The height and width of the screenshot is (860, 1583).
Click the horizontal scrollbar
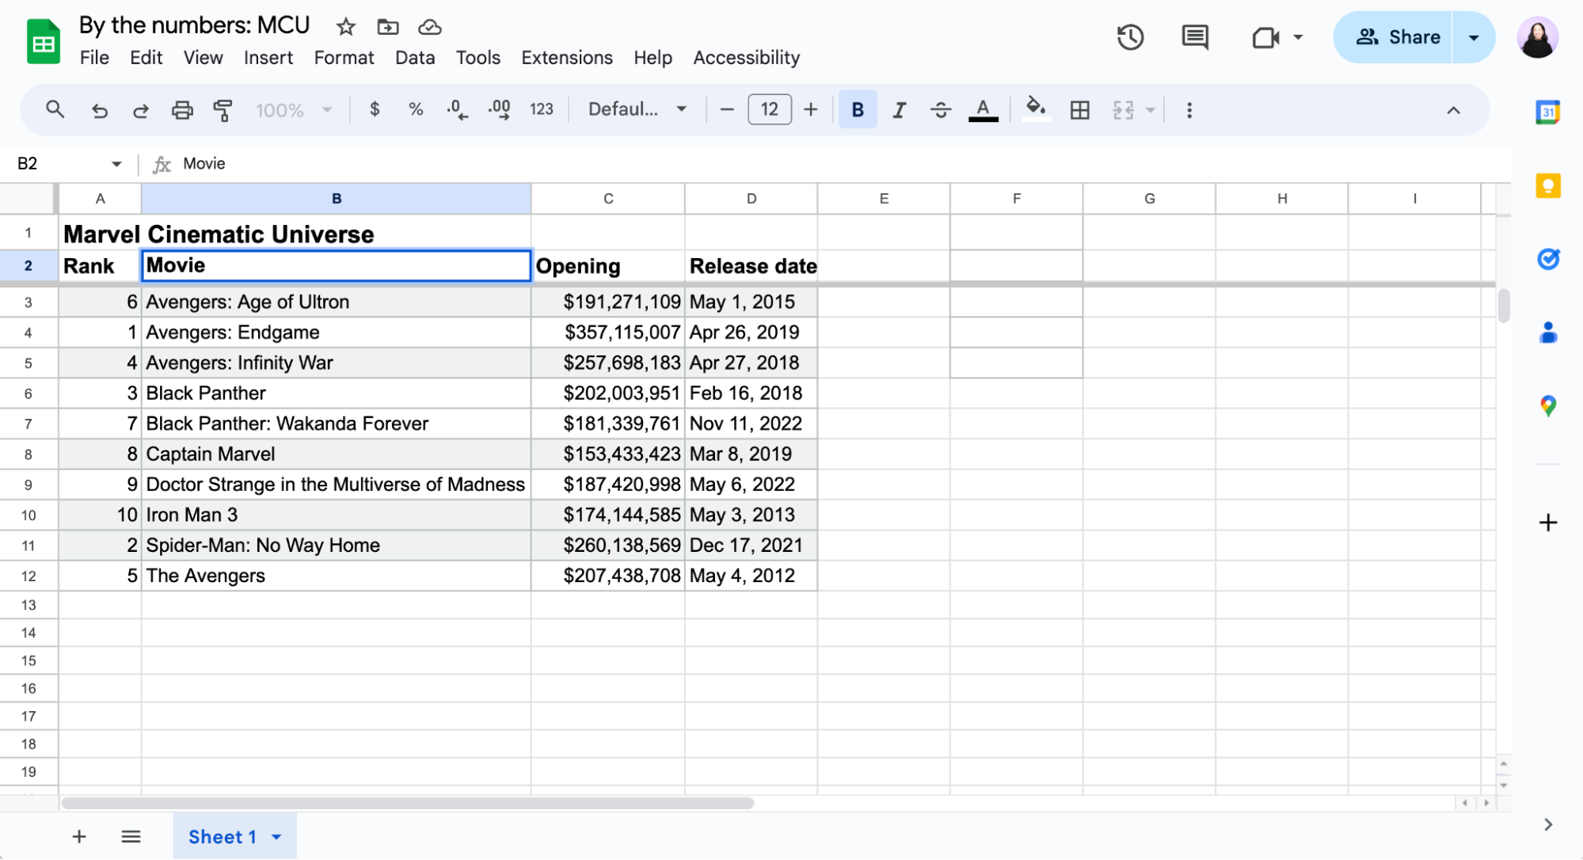(407, 803)
